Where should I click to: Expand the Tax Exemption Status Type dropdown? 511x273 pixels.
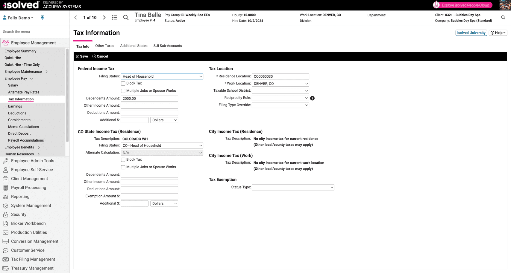point(293,187)
